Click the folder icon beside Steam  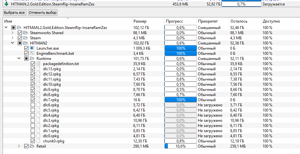pyautogui.click(x=26, y=38)
